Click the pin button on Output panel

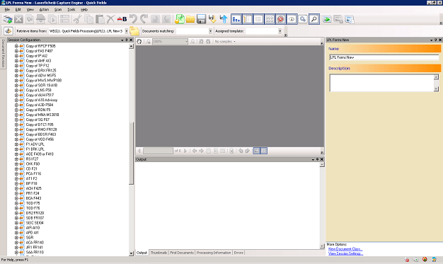click(317, 159)
